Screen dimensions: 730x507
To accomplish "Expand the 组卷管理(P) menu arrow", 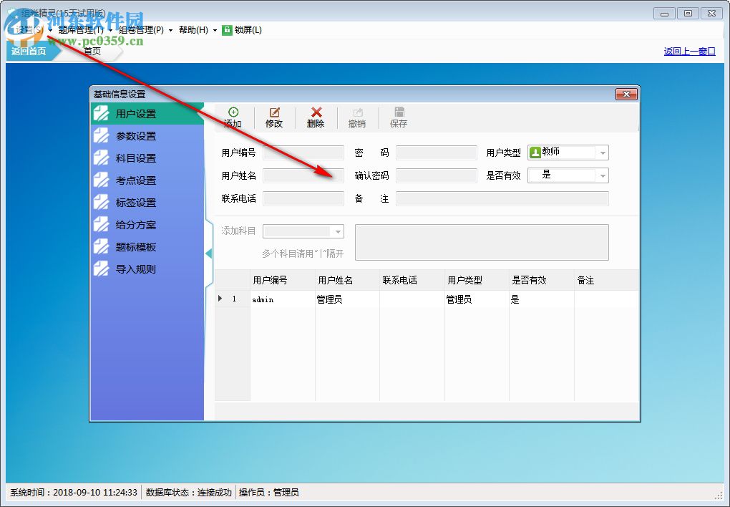I will (170, 30).
